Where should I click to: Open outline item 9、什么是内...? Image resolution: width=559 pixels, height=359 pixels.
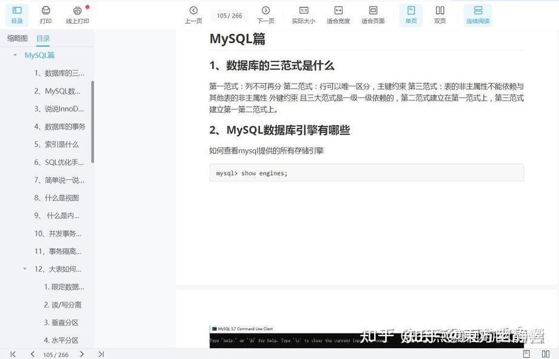[x=56, y=216]
